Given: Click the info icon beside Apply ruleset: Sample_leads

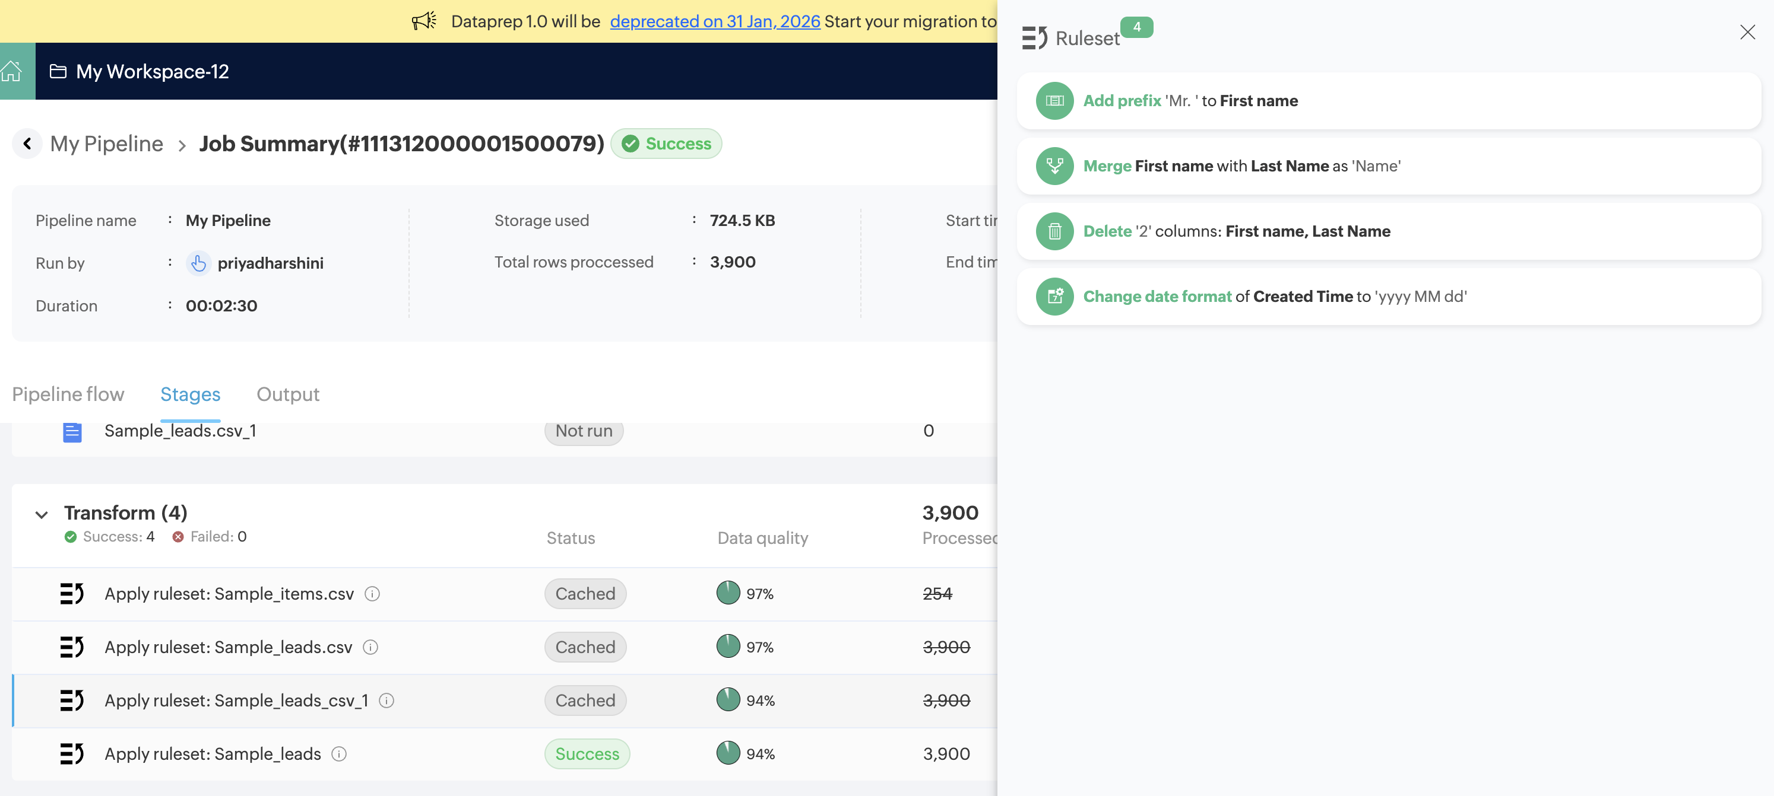Looking at the screenshot, I should coord(339,754).
